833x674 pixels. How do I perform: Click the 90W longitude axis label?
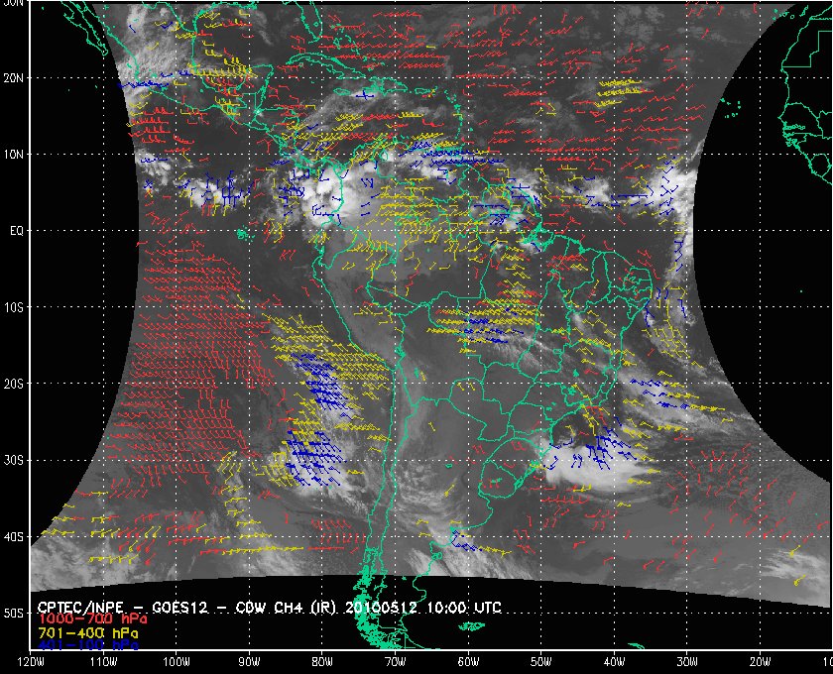click(x=249, y=662)
